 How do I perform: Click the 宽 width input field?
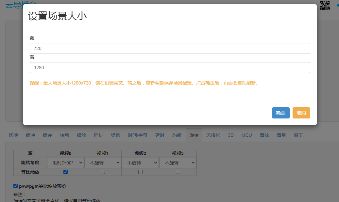pos(170,48)
